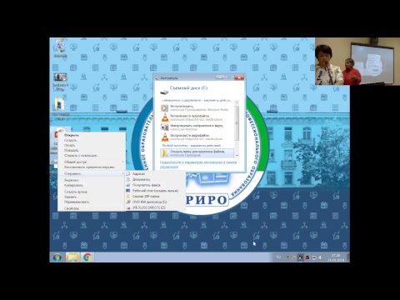Send to 'Рабочий стол (создать ярлык)'
This screenshot has width=400, height=300.
156,191
